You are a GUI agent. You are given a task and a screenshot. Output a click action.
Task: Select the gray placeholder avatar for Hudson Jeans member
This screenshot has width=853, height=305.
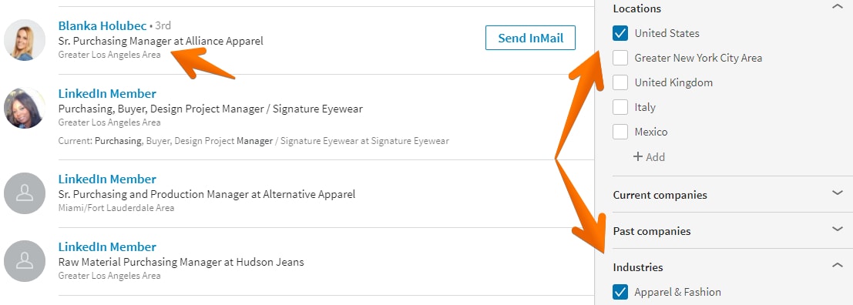coord(25,262)
